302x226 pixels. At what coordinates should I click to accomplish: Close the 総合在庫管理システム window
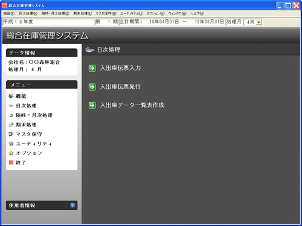click(x=297, y=5)
